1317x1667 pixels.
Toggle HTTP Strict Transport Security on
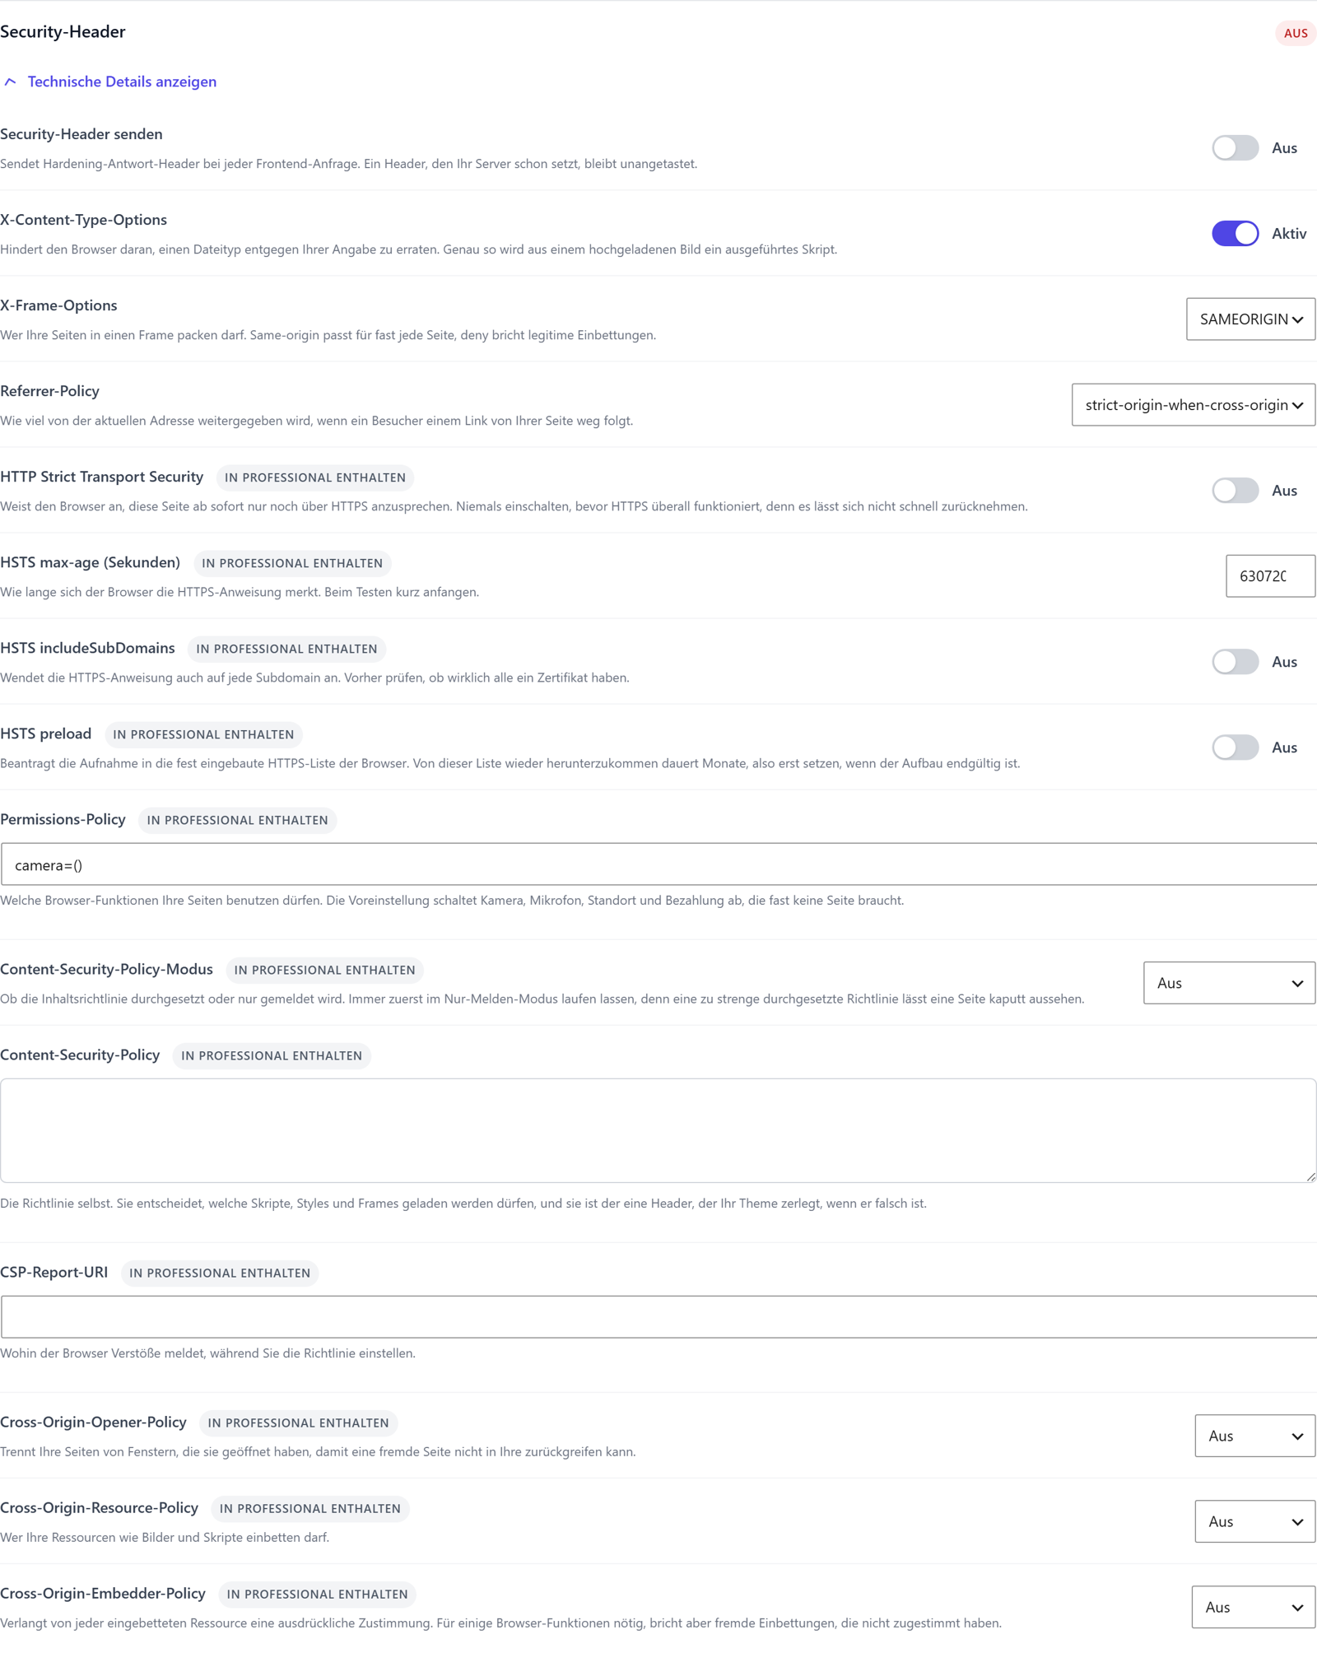(x=1235, y=491)
